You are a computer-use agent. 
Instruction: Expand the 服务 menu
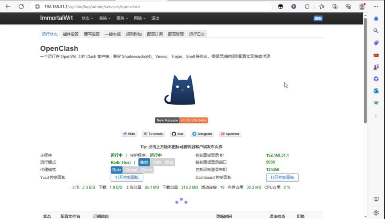click(122, 18)
